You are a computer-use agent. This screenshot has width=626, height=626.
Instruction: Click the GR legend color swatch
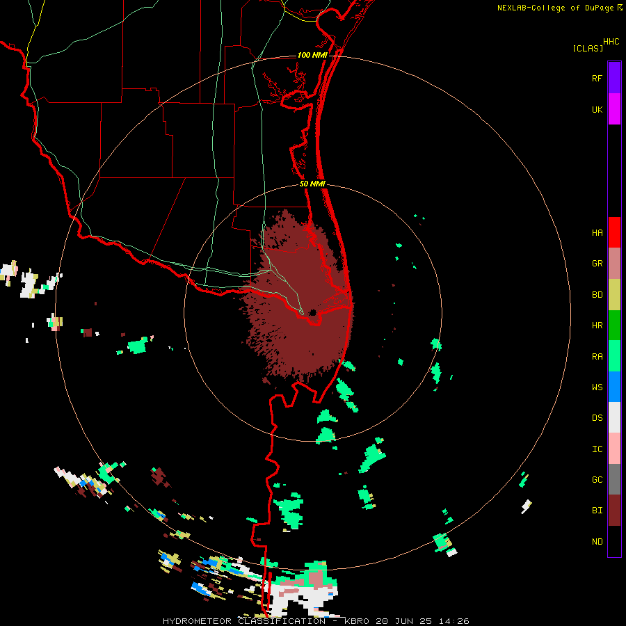click(614, 264)
